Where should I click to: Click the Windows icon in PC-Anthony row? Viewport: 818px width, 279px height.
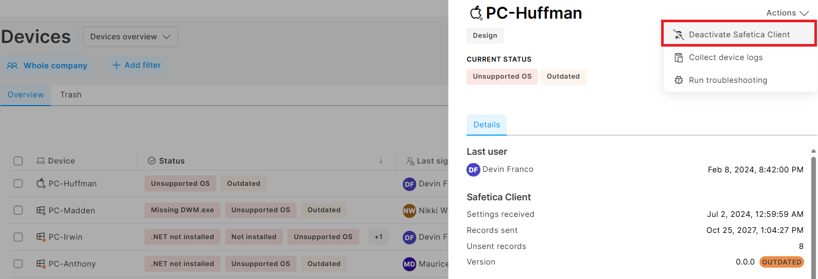tap(41, 263)
